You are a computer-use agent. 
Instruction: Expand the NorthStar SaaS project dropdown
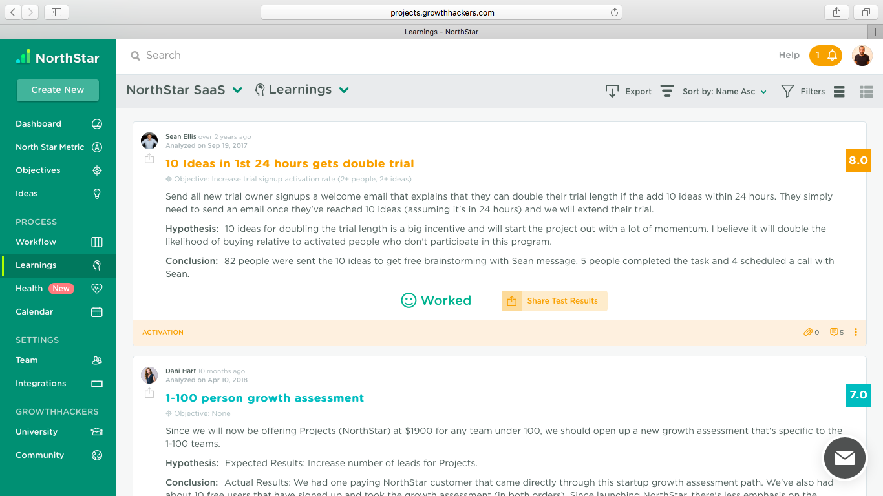coord(237,90)
